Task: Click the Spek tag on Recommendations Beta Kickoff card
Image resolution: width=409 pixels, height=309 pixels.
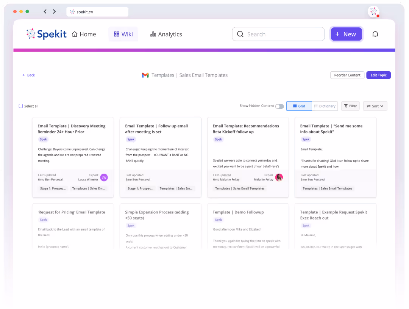Action: pos(219,140)
